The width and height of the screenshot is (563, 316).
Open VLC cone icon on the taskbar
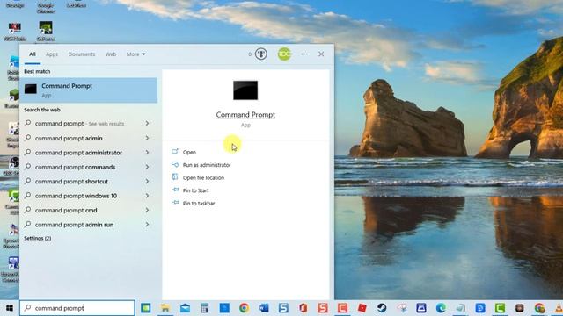point(559,308)
